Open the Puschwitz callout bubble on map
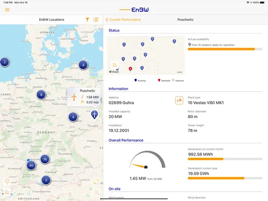 [x=84, y=97]
